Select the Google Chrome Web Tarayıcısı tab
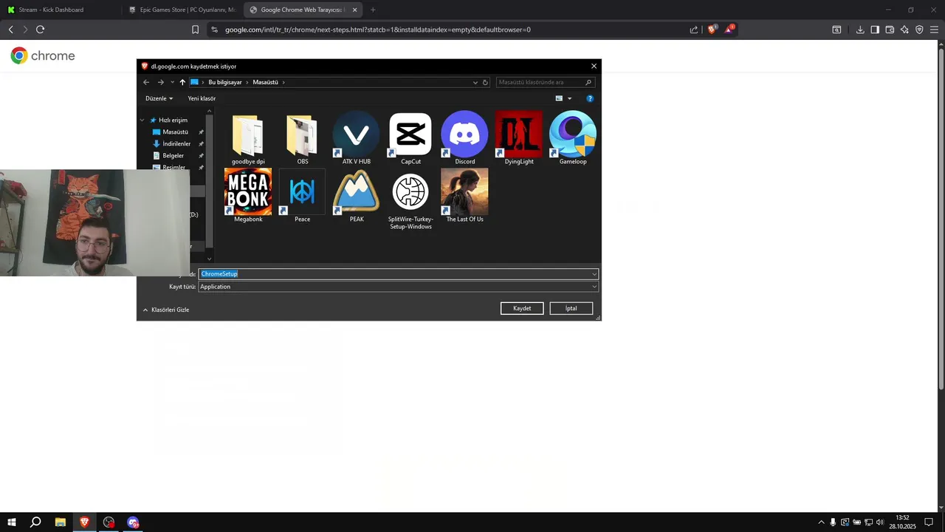Image resolution: width=945 pixels, height=532 pixels. pyautogui.click(x=303, y=10)
